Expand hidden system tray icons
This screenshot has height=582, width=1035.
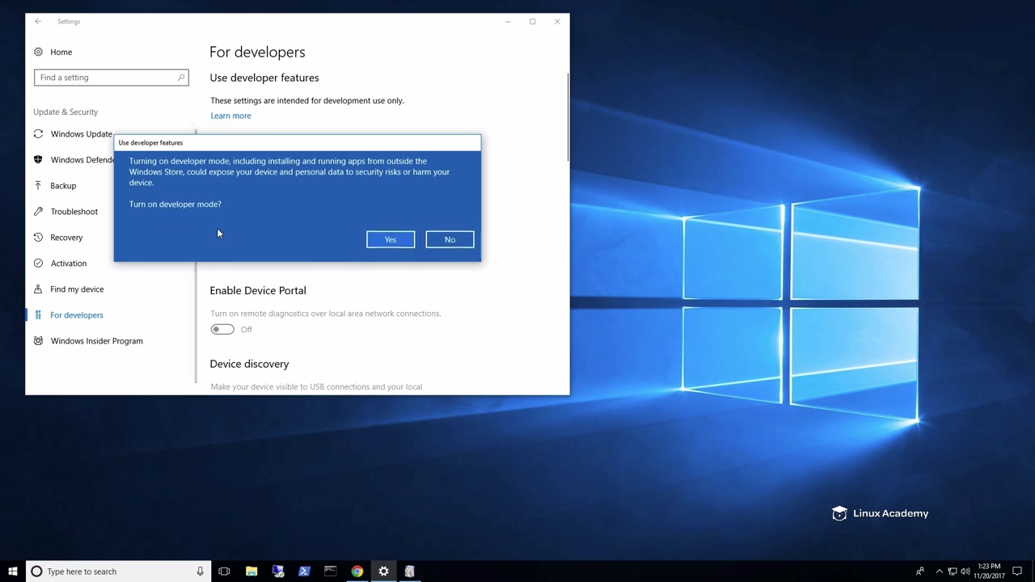click(x=939, y=571)
